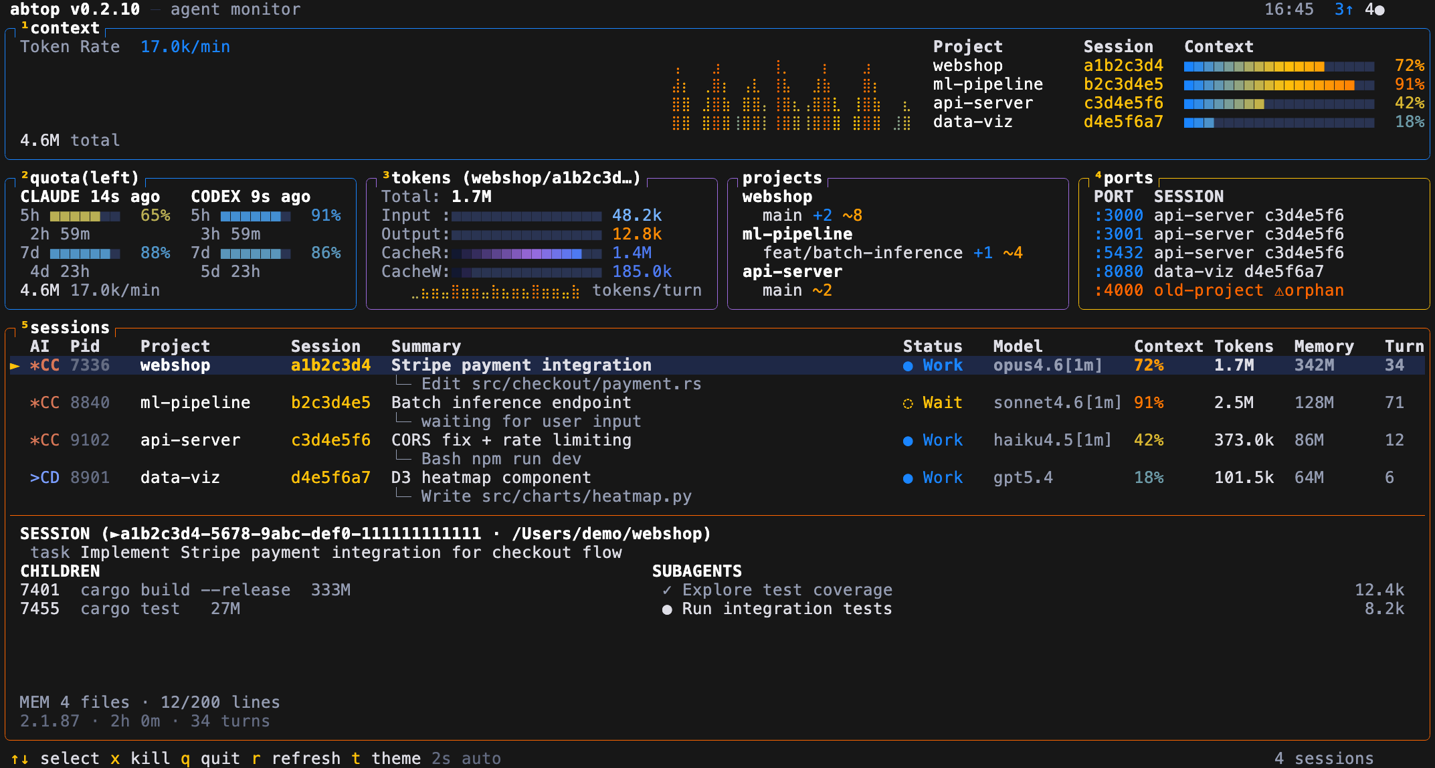Click the blue Work status dot for webshop
This screenshot has width=1435, height=768.
908,366
